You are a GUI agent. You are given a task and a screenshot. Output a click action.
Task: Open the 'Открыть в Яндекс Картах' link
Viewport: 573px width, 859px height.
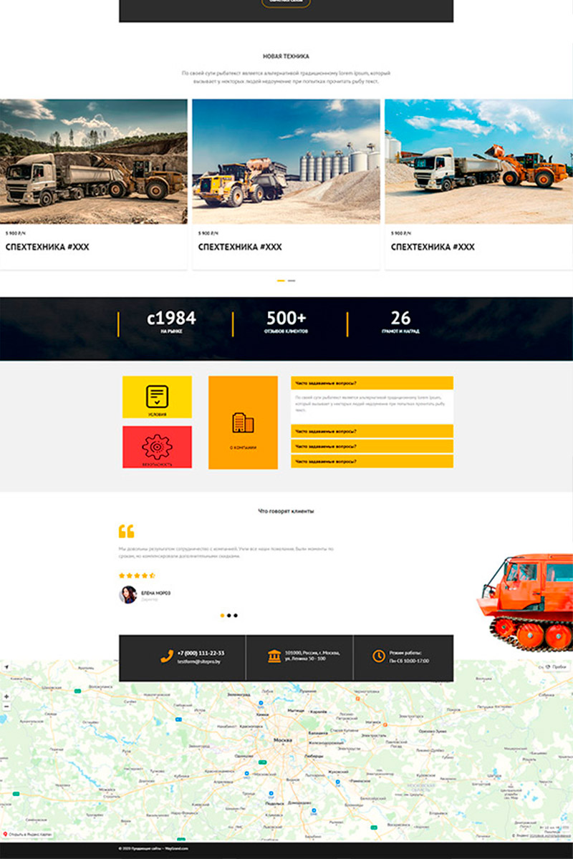point(29,835)
